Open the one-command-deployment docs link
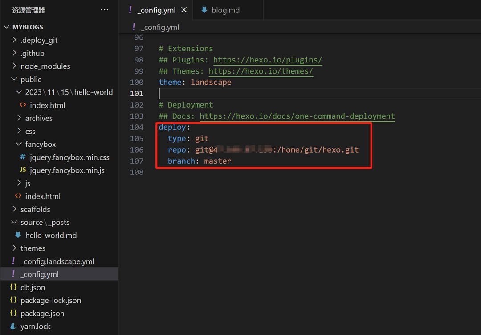Viewport: 481px width, 335px height. pos(297,116)
